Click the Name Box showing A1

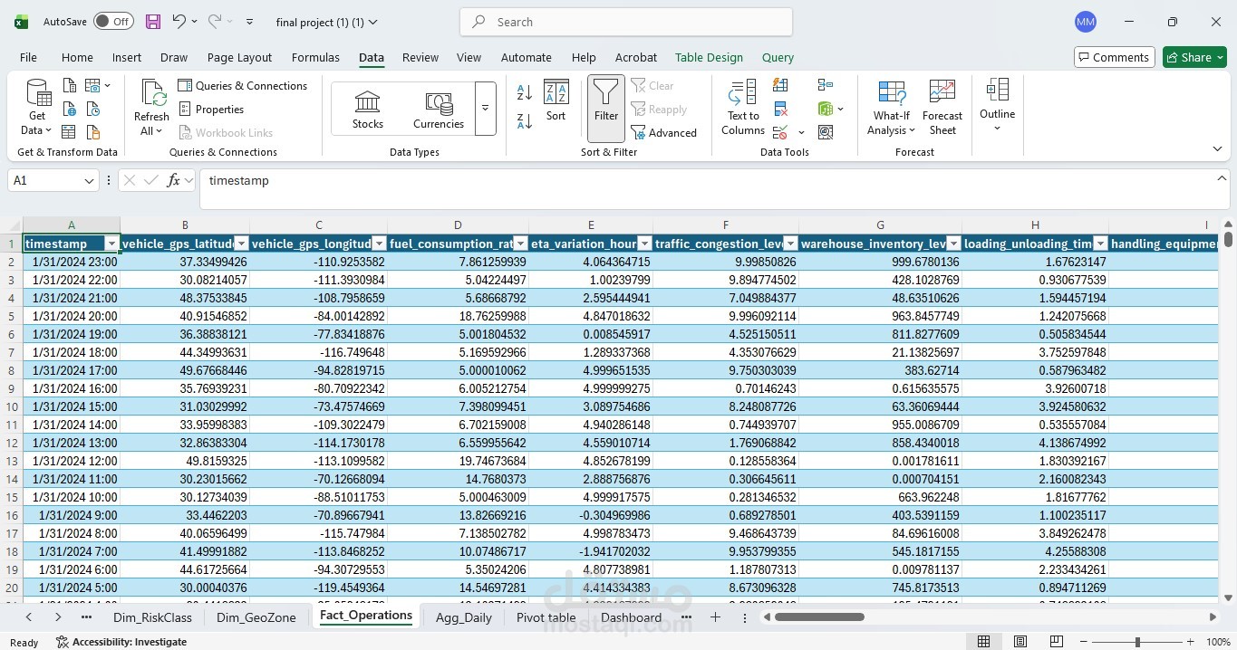pos(53,180)
